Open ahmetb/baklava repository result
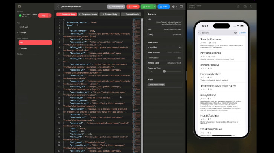 [222, 66]
